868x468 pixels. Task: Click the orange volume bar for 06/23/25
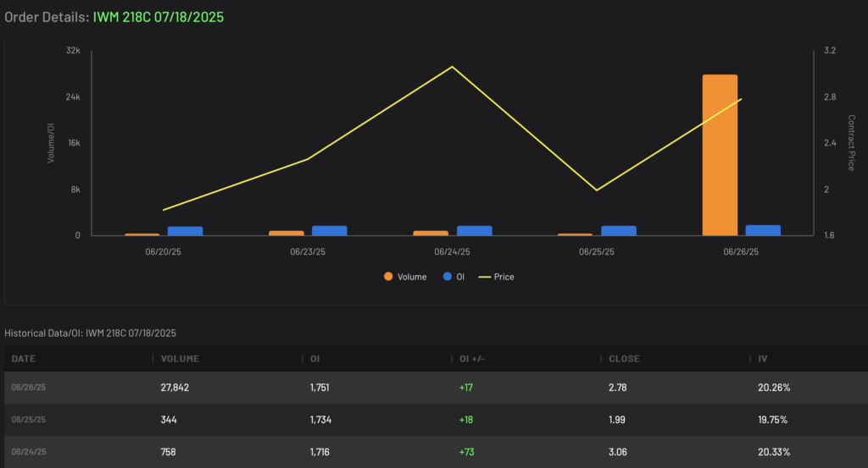pyautogui.click(x=287, y=234)
